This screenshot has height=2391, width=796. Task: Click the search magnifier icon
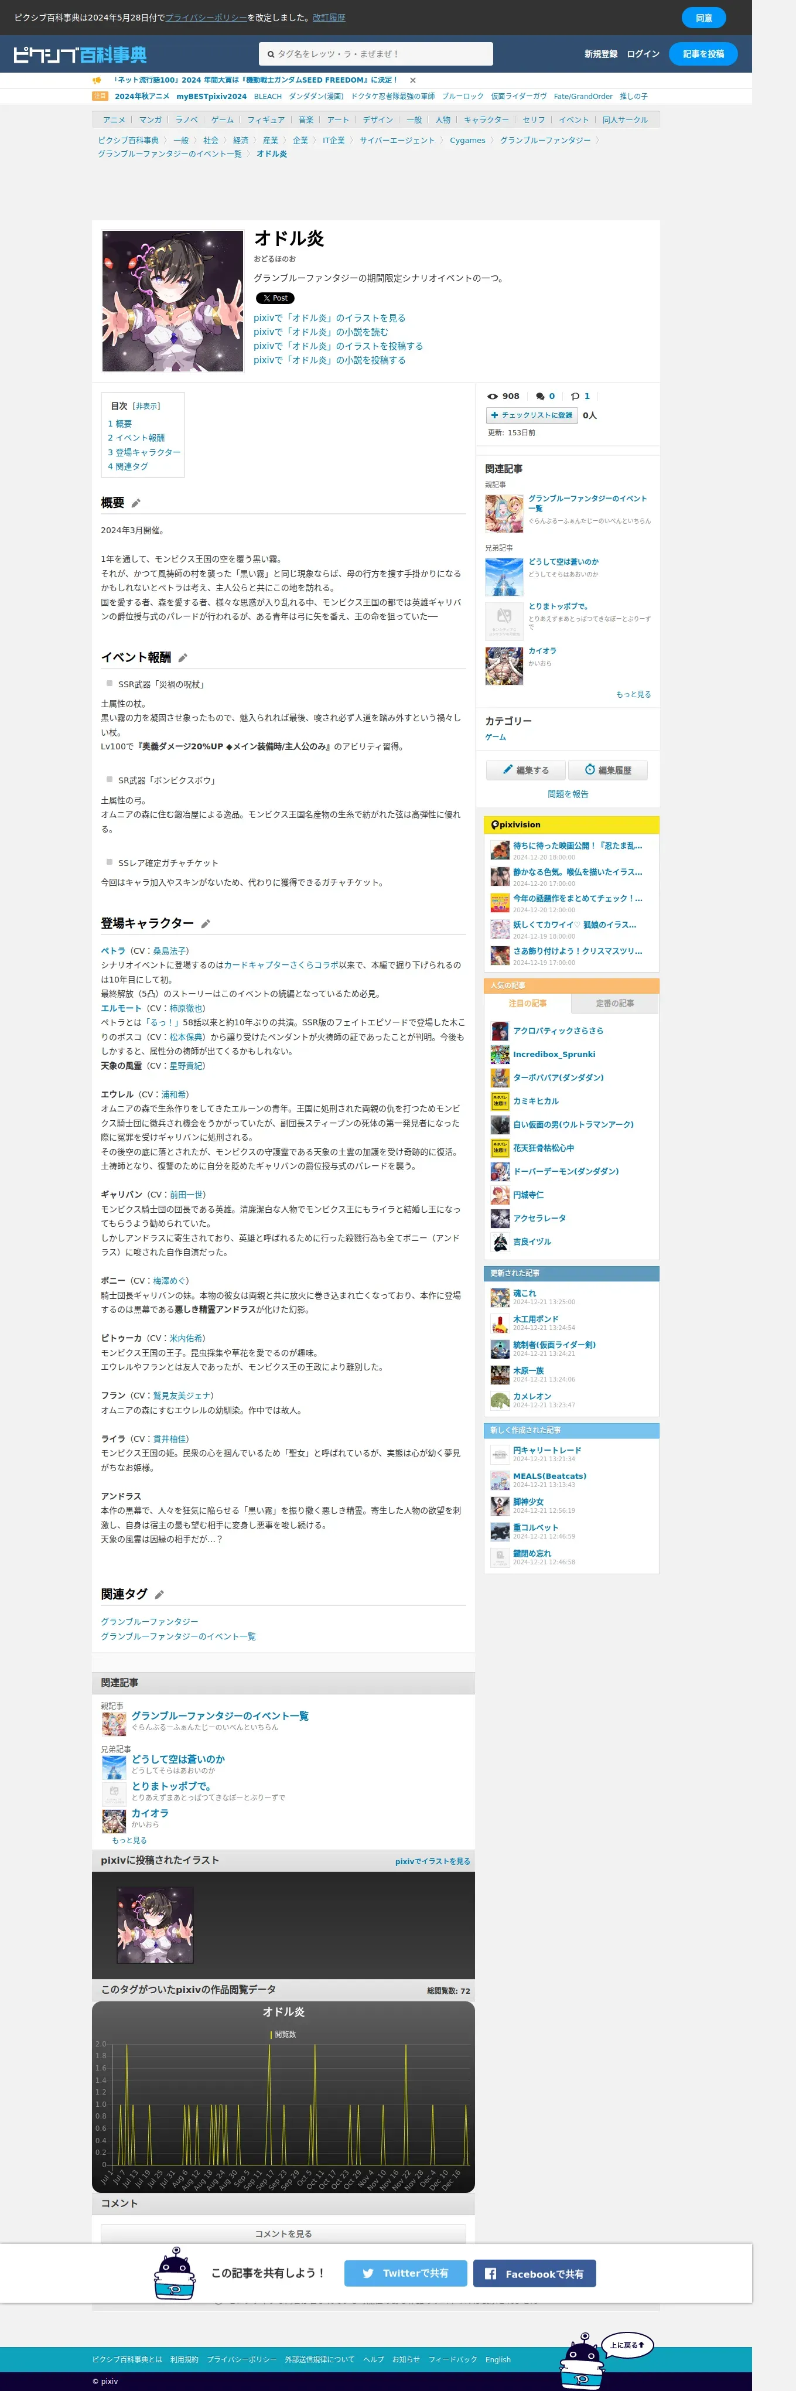[271, 54]
